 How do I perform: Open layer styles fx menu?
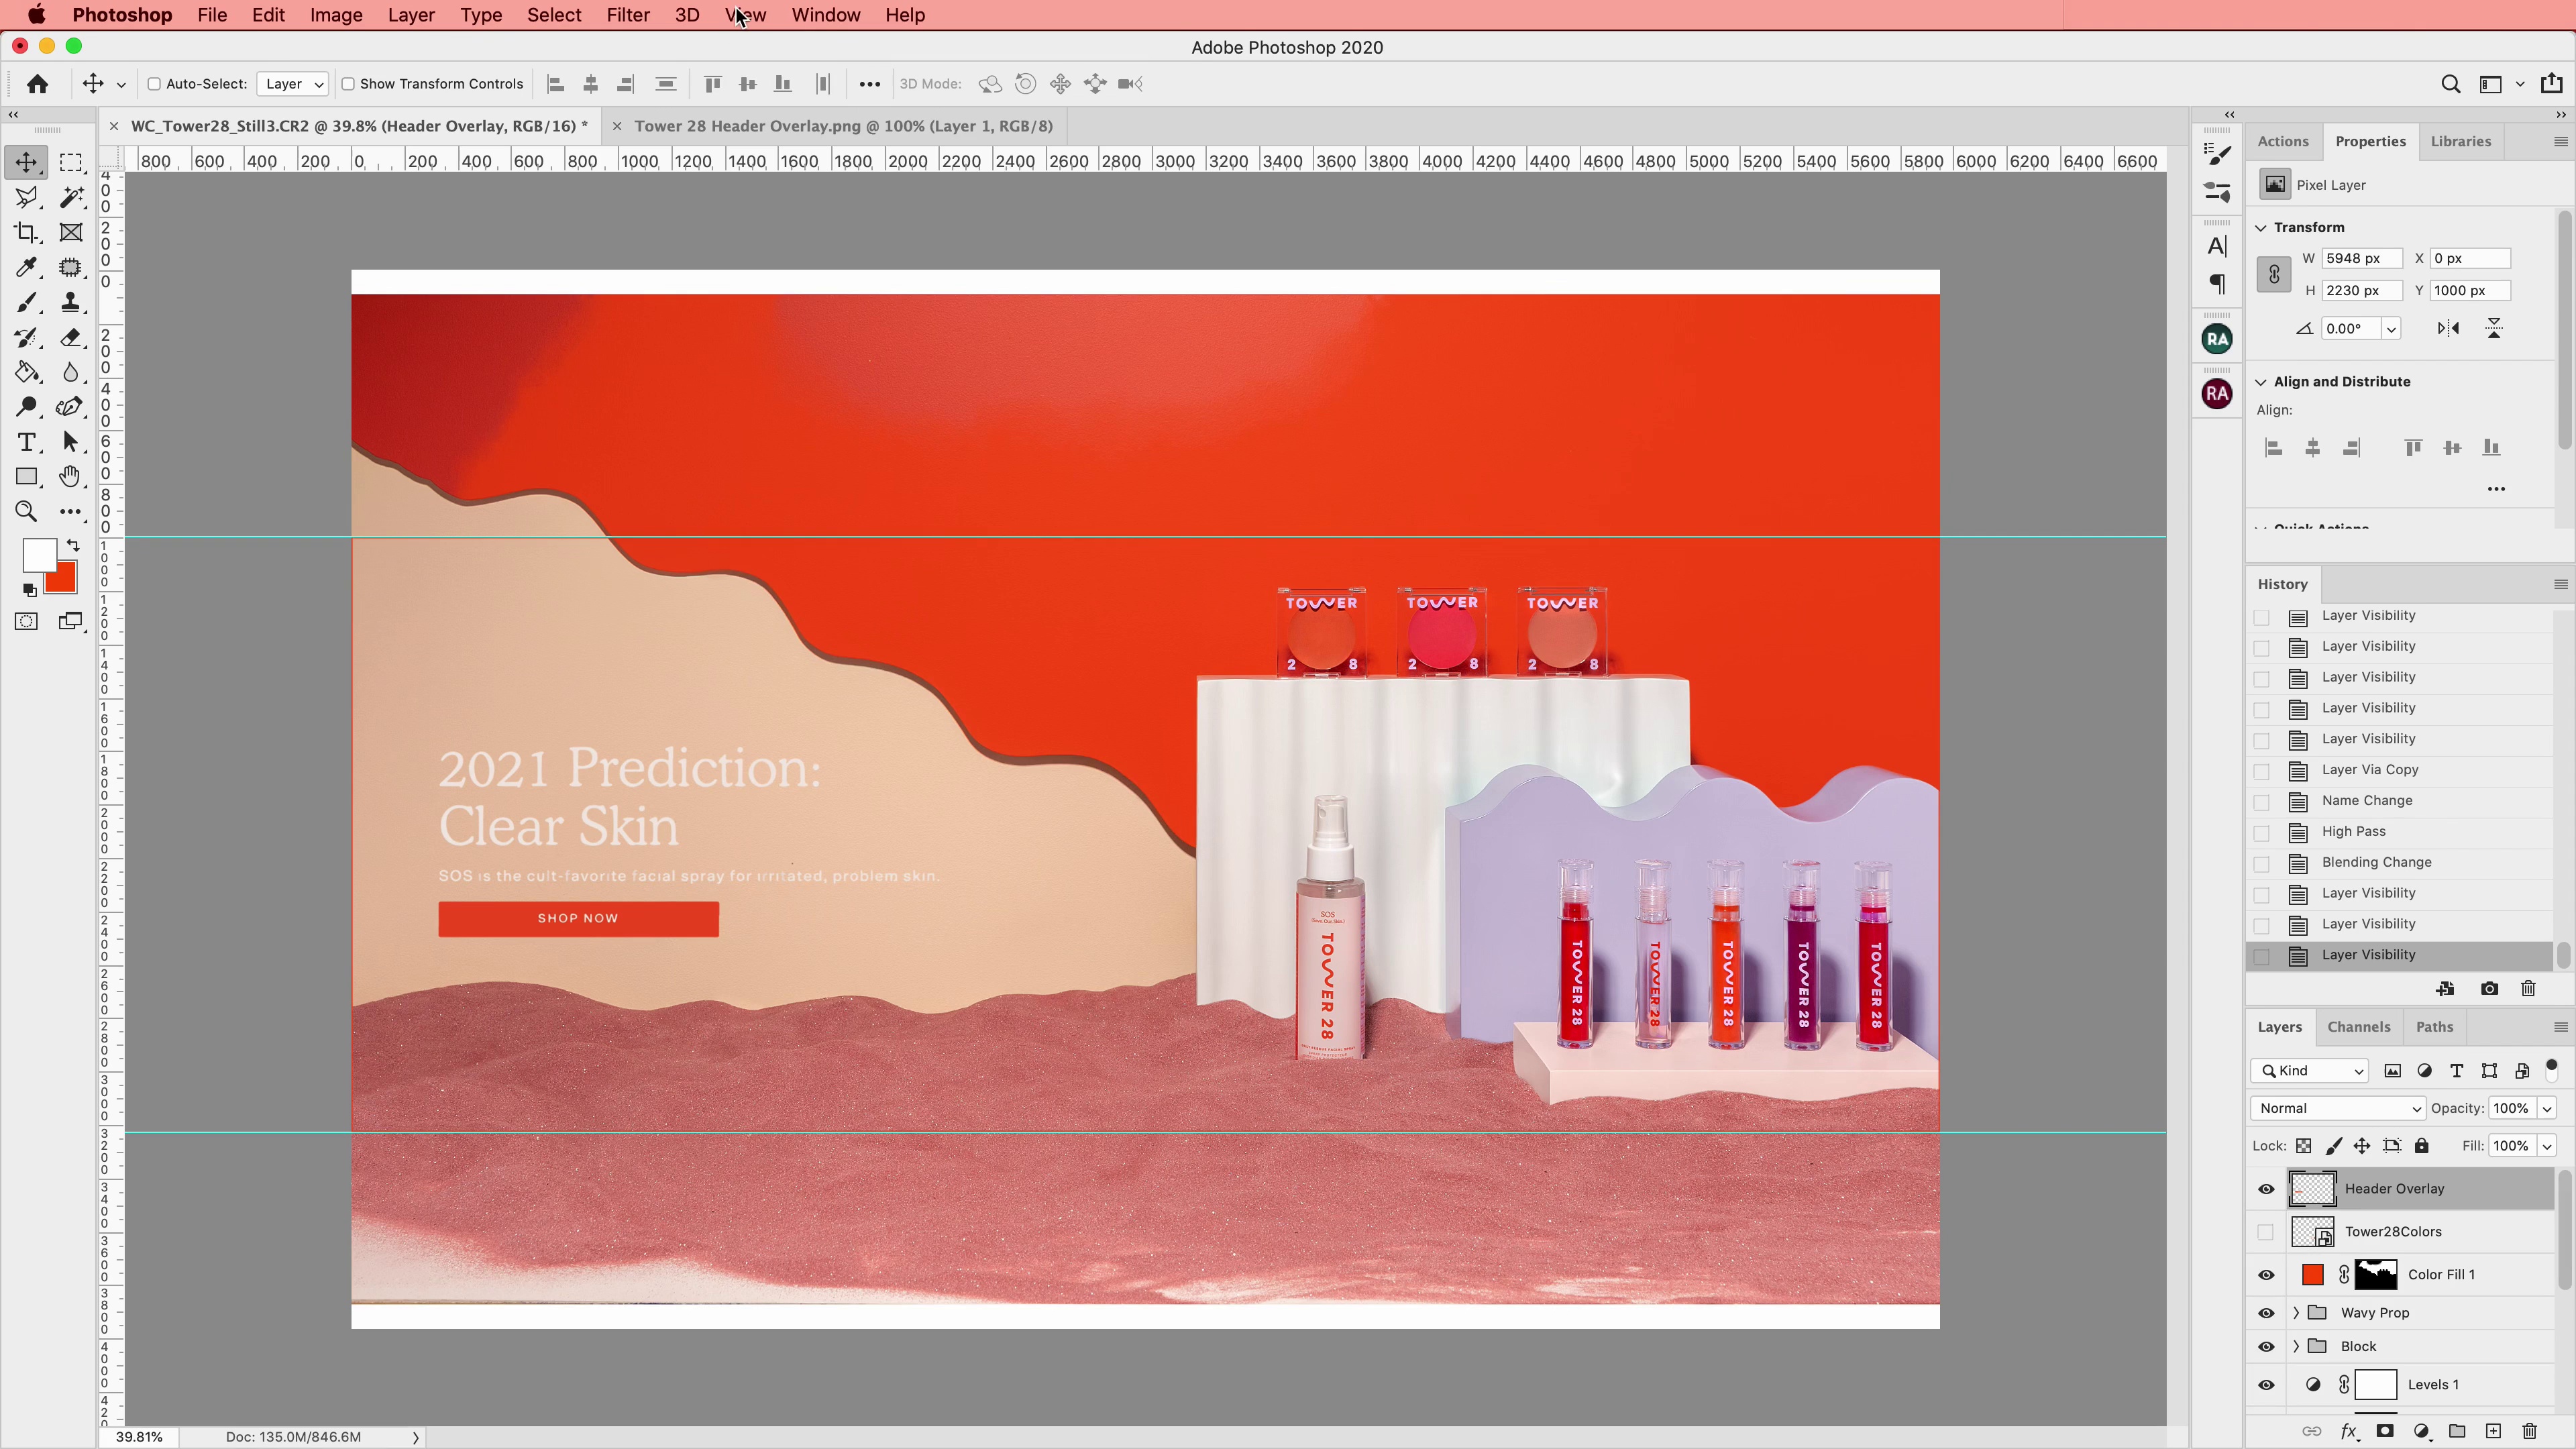click(x=2349, y=1431)
